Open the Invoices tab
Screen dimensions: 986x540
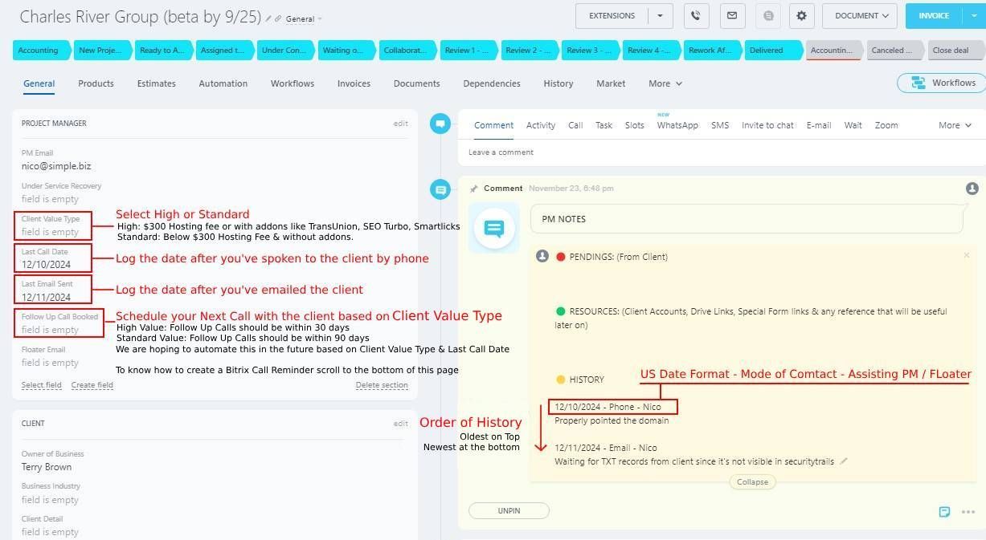tap(354, 83)
